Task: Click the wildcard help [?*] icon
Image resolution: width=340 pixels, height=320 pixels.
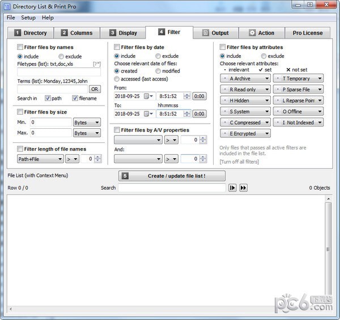Action: [x=97, y=64]
